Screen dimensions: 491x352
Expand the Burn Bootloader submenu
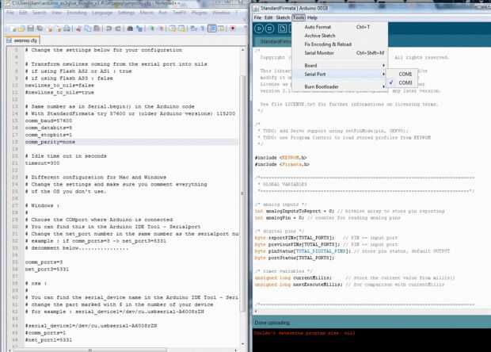pyautogui.click(x=339, y=86)
